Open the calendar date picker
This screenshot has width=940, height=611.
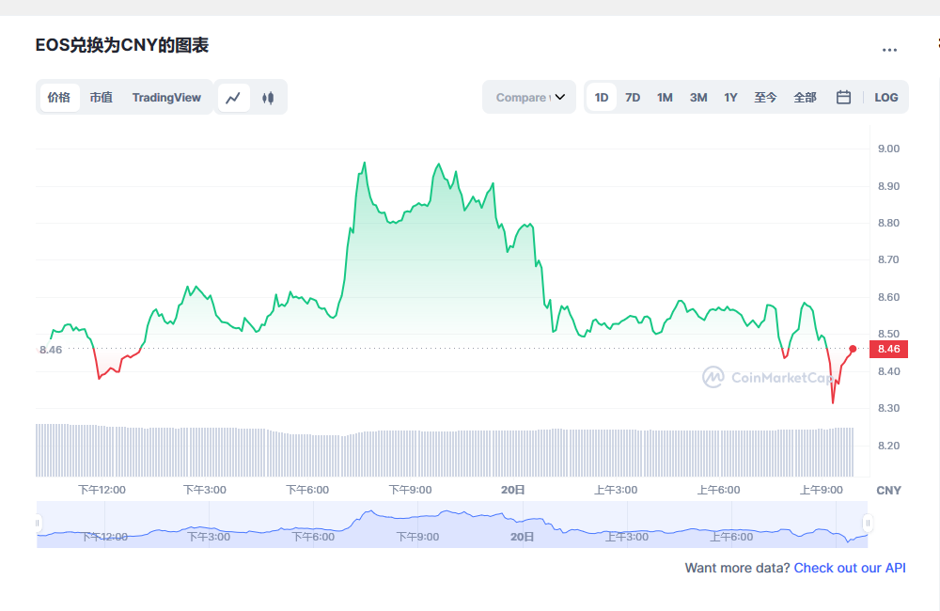(x=843, y=97)
